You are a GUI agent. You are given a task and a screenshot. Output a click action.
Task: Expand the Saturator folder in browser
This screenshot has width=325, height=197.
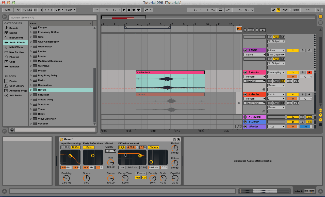[x=31, y=95]
